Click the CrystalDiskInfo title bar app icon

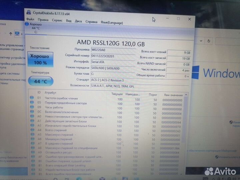[x=29, y=12]
